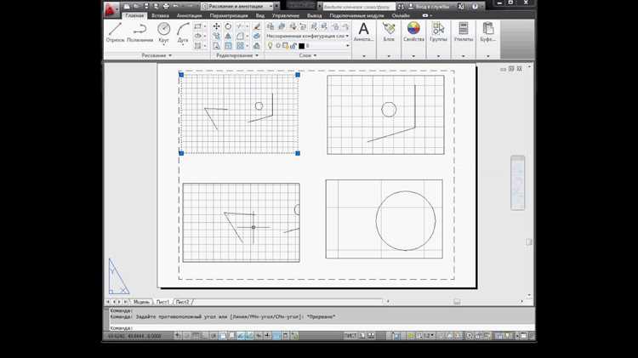The width and height of the screenshot is (638, 358).
Task: Open the Аннотации ribbon tab
Action: pos(189,15)
